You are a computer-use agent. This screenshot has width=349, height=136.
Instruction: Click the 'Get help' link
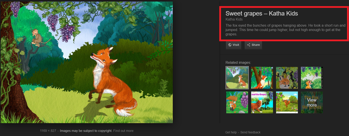click(x=231, y=132)
